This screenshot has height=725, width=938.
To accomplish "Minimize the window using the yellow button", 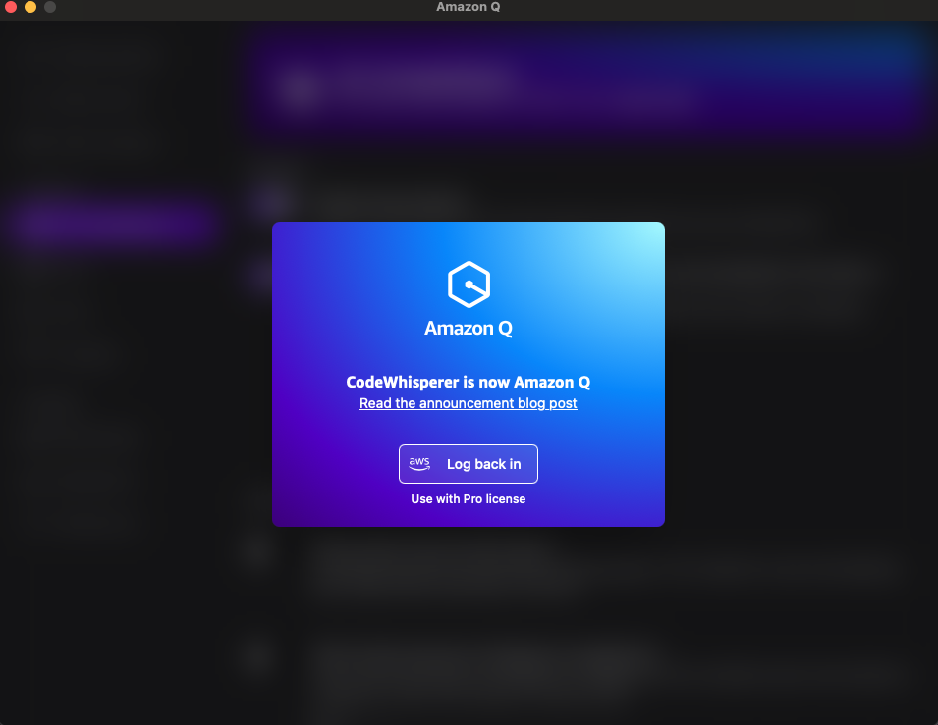I will pyautogui.click(x=30, y=8).
